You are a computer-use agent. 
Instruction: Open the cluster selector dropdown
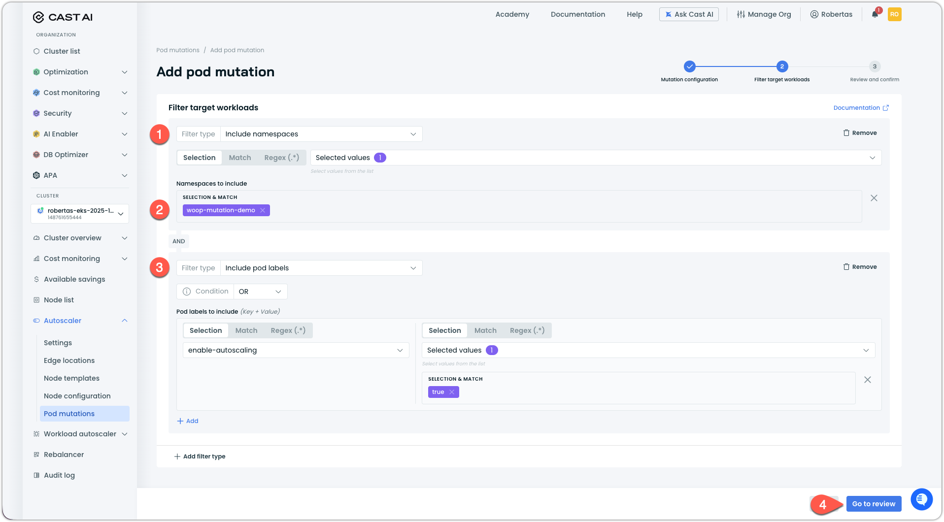80,214
